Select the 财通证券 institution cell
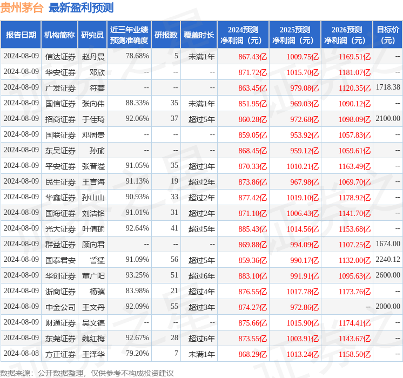Screen dimensions: 403x378 coord(61,323)
